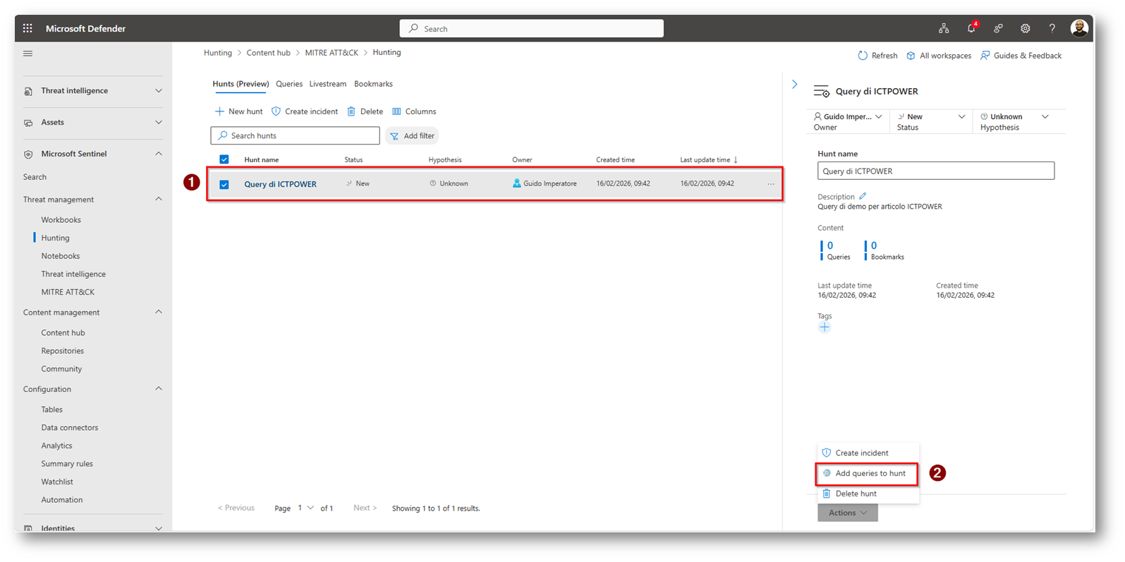Screen dimensions: 1125x562
Task: Click the Threat intelligence sidebar icon
Action: (28, 91)
